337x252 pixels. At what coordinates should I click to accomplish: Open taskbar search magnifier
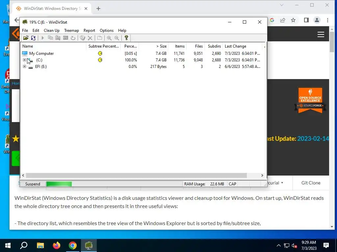pyautogui.click(x=24, y=245)
